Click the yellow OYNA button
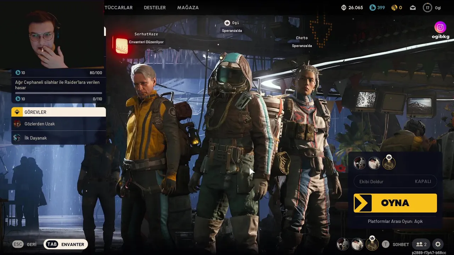454x255 pixels. click(395, 203)
